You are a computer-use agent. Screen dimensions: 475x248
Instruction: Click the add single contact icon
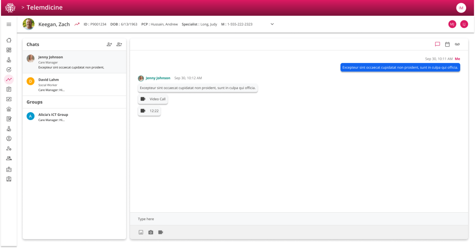point(109,45)
